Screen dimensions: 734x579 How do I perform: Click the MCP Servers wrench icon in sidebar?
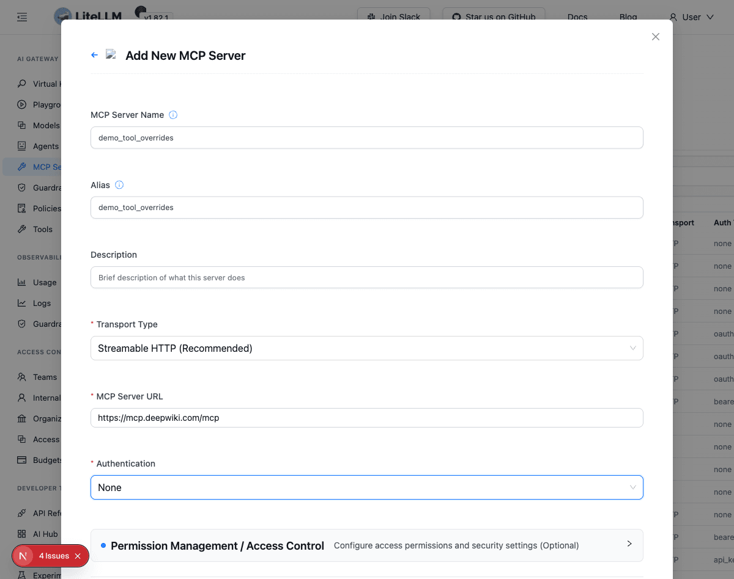click(x=22, y=167)
